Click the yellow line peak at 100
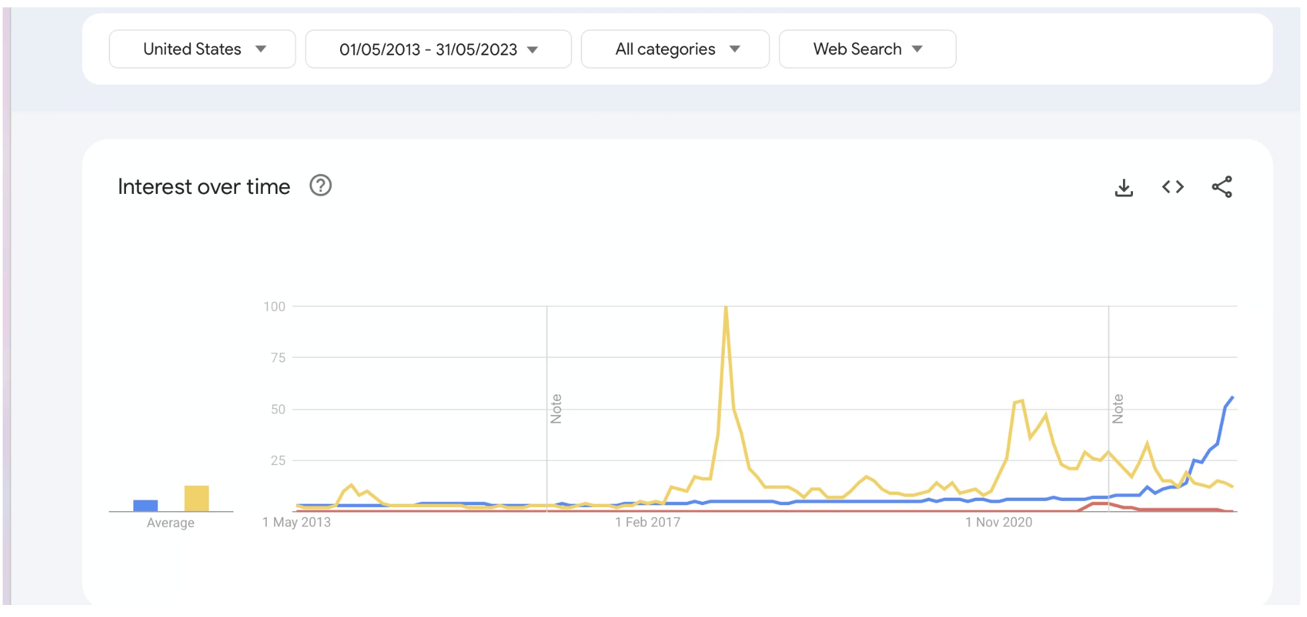Image resolution: width=1307 pixels, height=617 pixels. pyautogui.click(x=726, y=307)
